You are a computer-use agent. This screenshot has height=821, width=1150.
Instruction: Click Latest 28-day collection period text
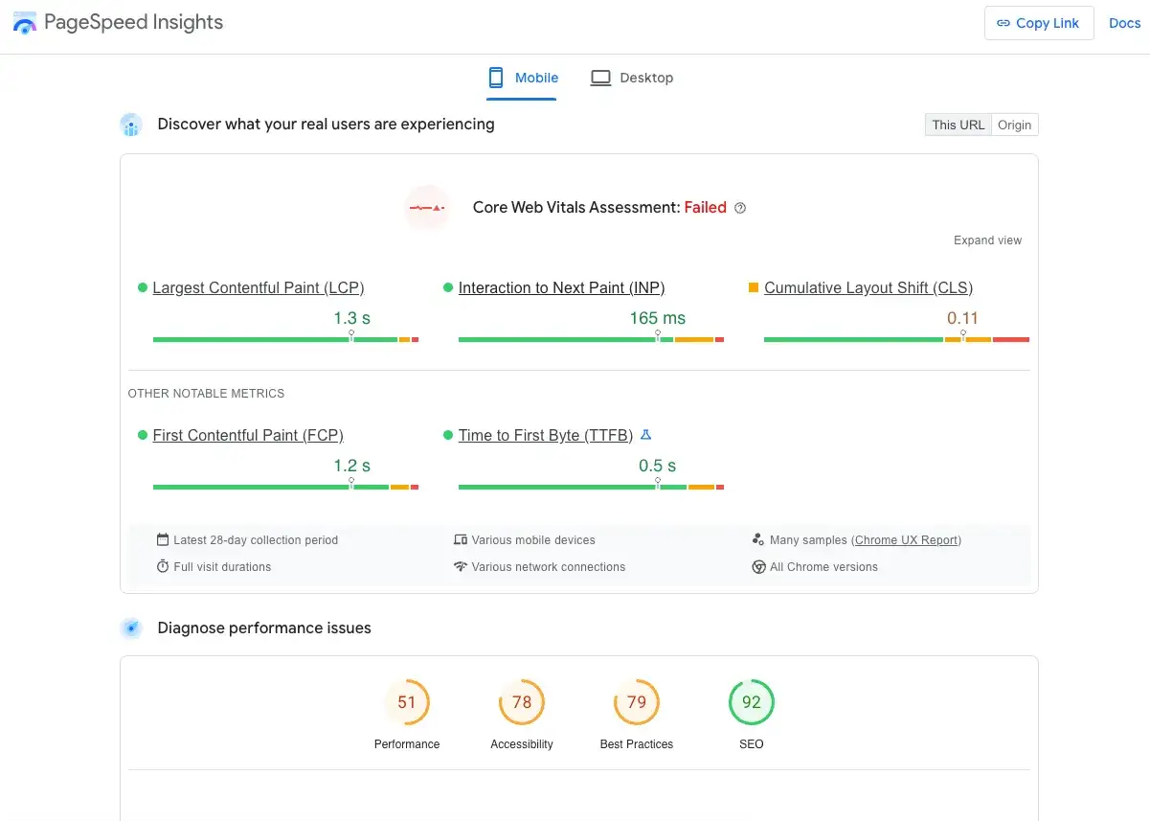coord(256,540)
